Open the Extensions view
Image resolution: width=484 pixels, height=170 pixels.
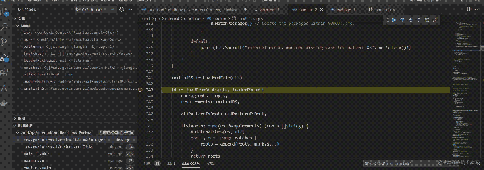4,73
